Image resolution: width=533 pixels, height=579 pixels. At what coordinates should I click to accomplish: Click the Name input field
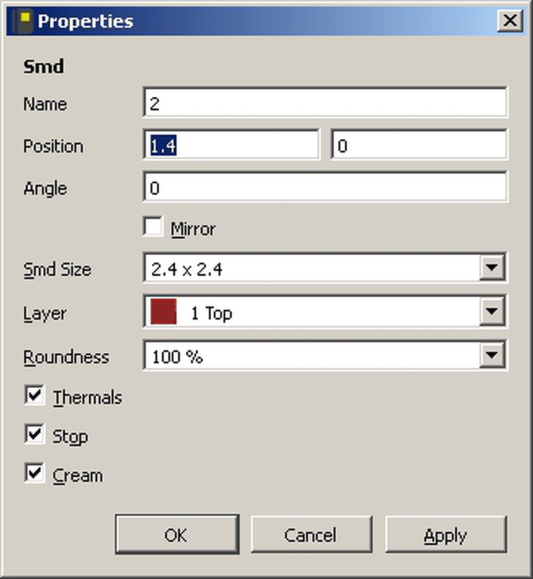click(325, 103)
